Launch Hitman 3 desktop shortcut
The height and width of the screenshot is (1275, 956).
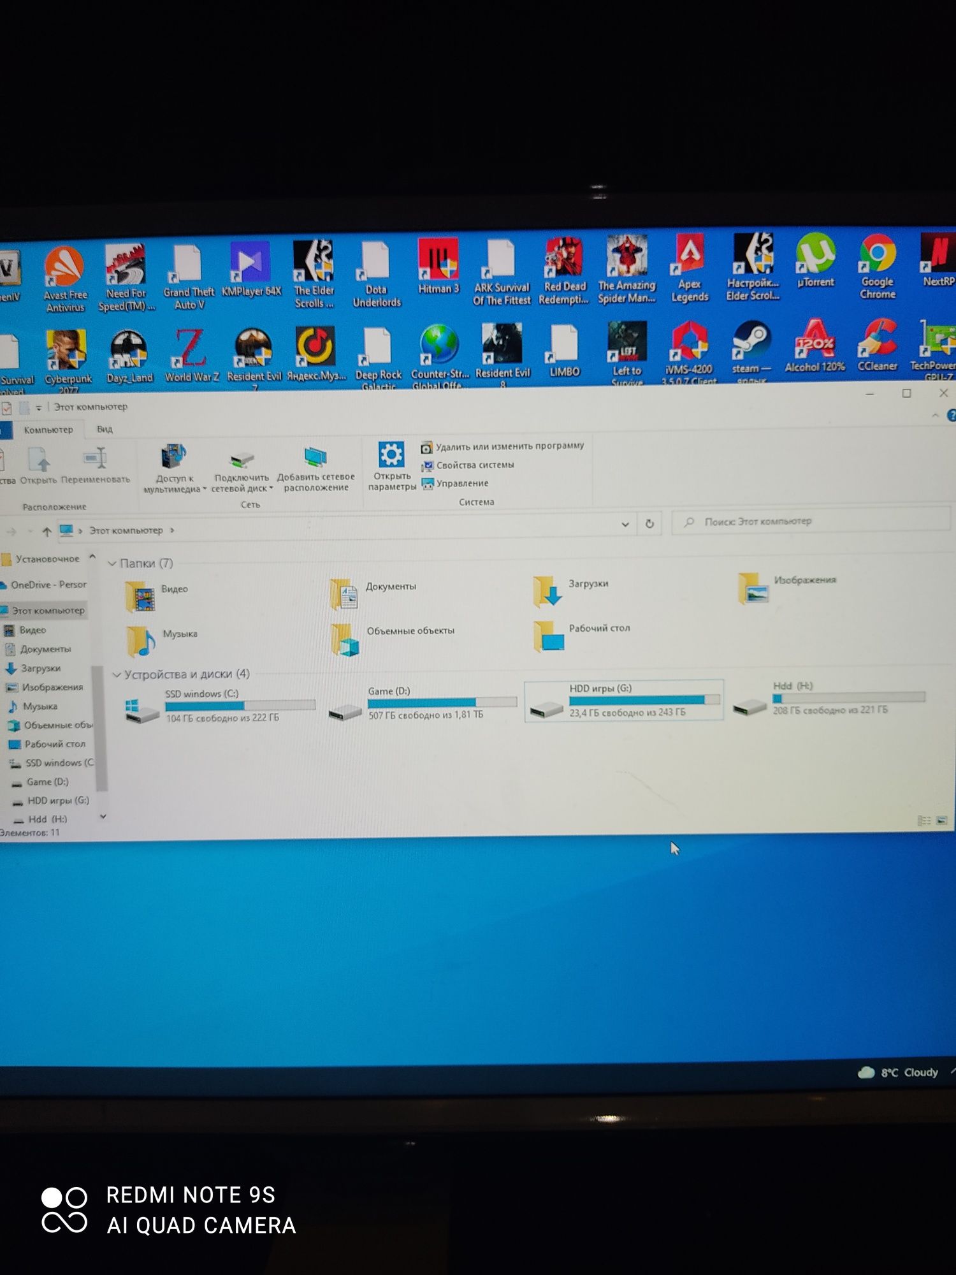438,266
